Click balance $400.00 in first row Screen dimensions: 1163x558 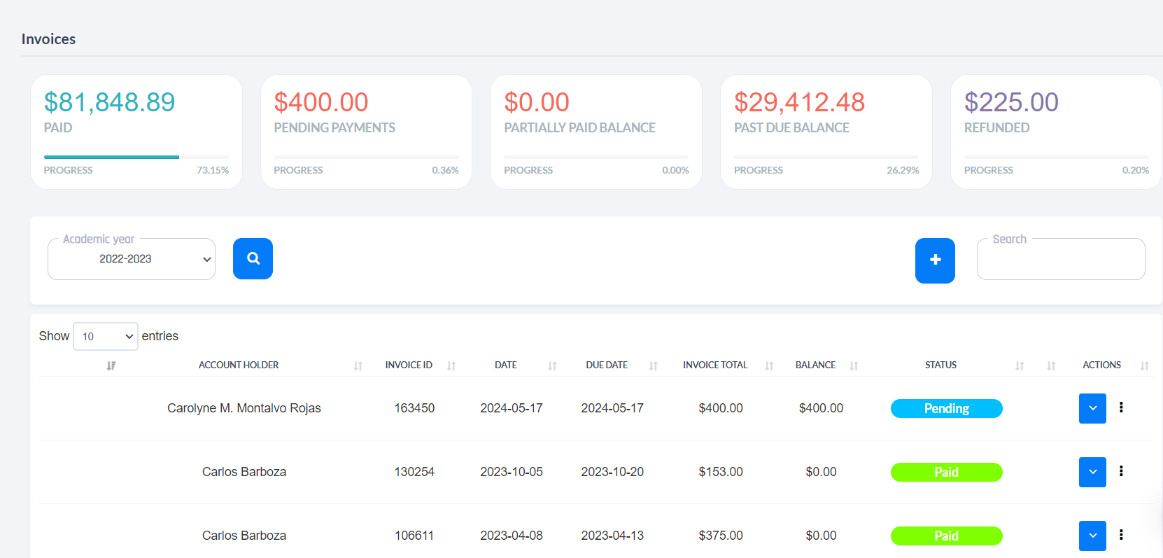pyautogui.click(x=821, y=408)
